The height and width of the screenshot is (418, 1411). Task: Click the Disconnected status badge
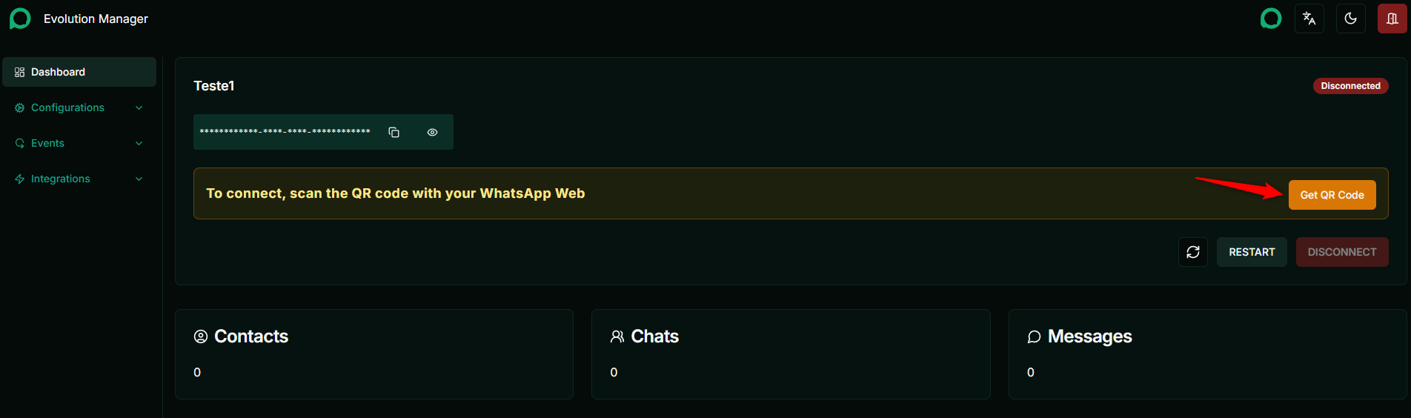[x=1350, y=86]
